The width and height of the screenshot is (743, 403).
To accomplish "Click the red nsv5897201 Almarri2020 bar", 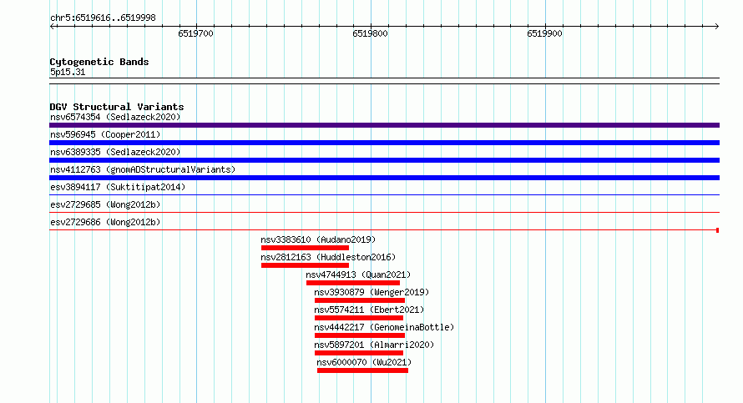I will click(359, 353).
